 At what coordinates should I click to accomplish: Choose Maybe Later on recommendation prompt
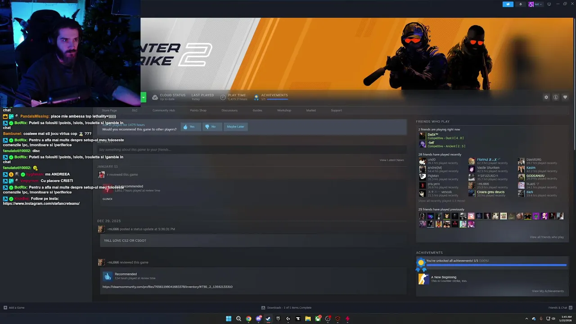[x=235, y=126]
